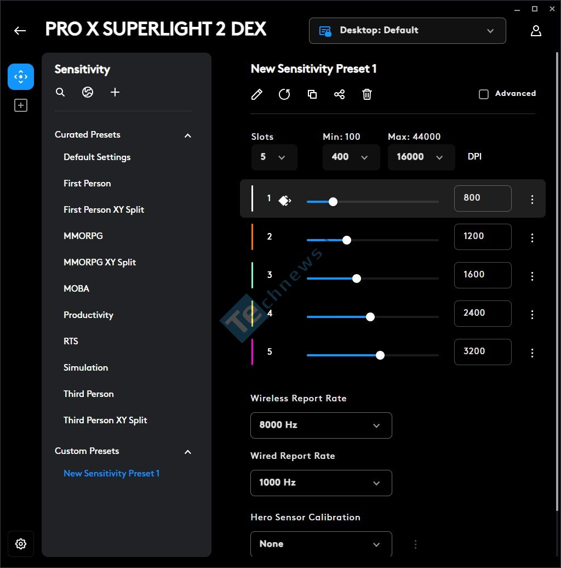561x568 pixels.
Task: Click the slot 2 DPI slider handle
Action: [x=347, y=240]
